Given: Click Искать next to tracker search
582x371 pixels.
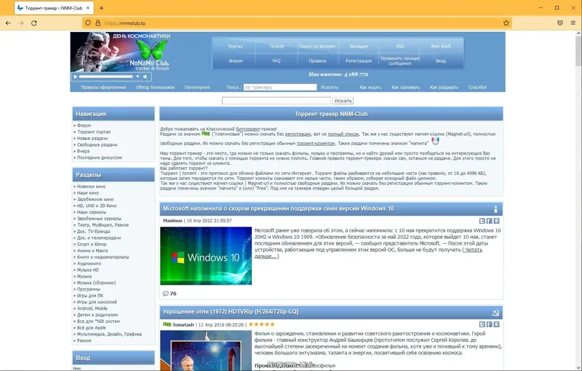Looking at the screenshot, I should coord(330,87).
